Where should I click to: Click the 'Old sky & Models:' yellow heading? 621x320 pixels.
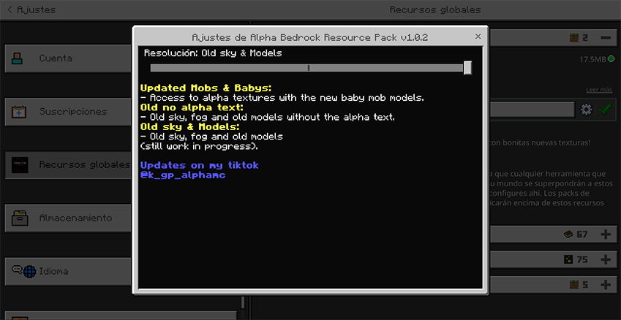coord(190,126)
